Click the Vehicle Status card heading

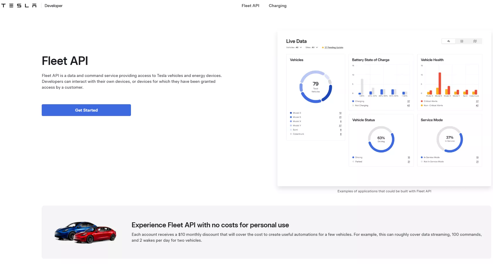pos(364,120)
